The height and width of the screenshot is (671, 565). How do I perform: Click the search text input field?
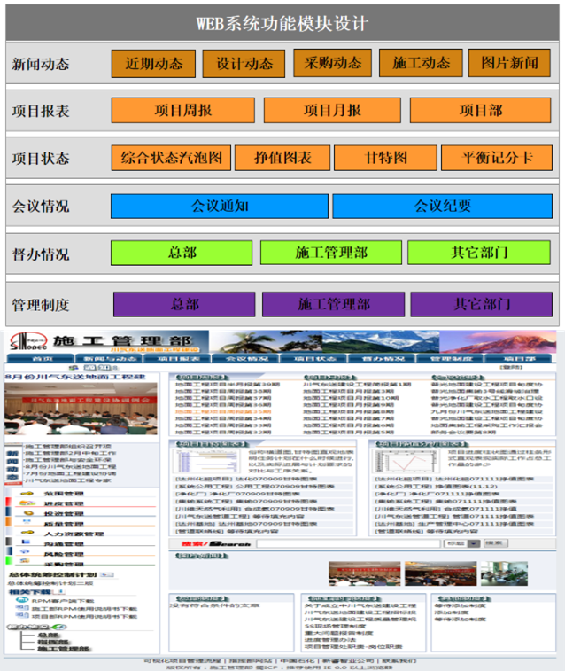[x=348, y=543]
